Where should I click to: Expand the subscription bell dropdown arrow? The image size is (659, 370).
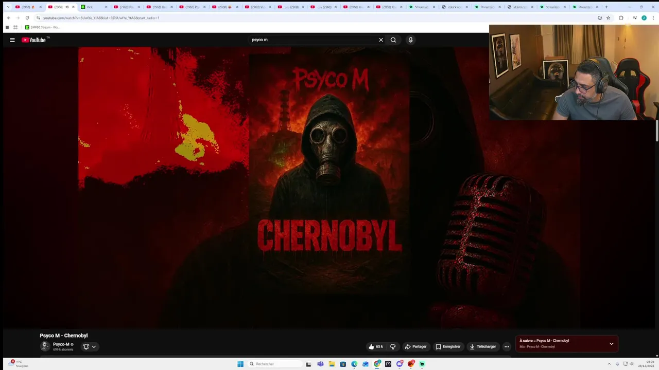click(x=94, y=346)
